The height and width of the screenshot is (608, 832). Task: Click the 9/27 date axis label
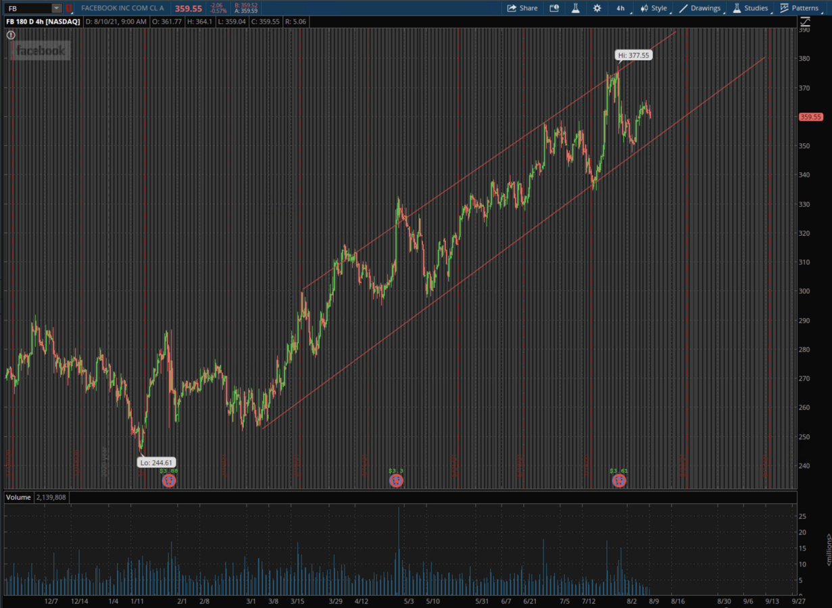tap(799, 601)
